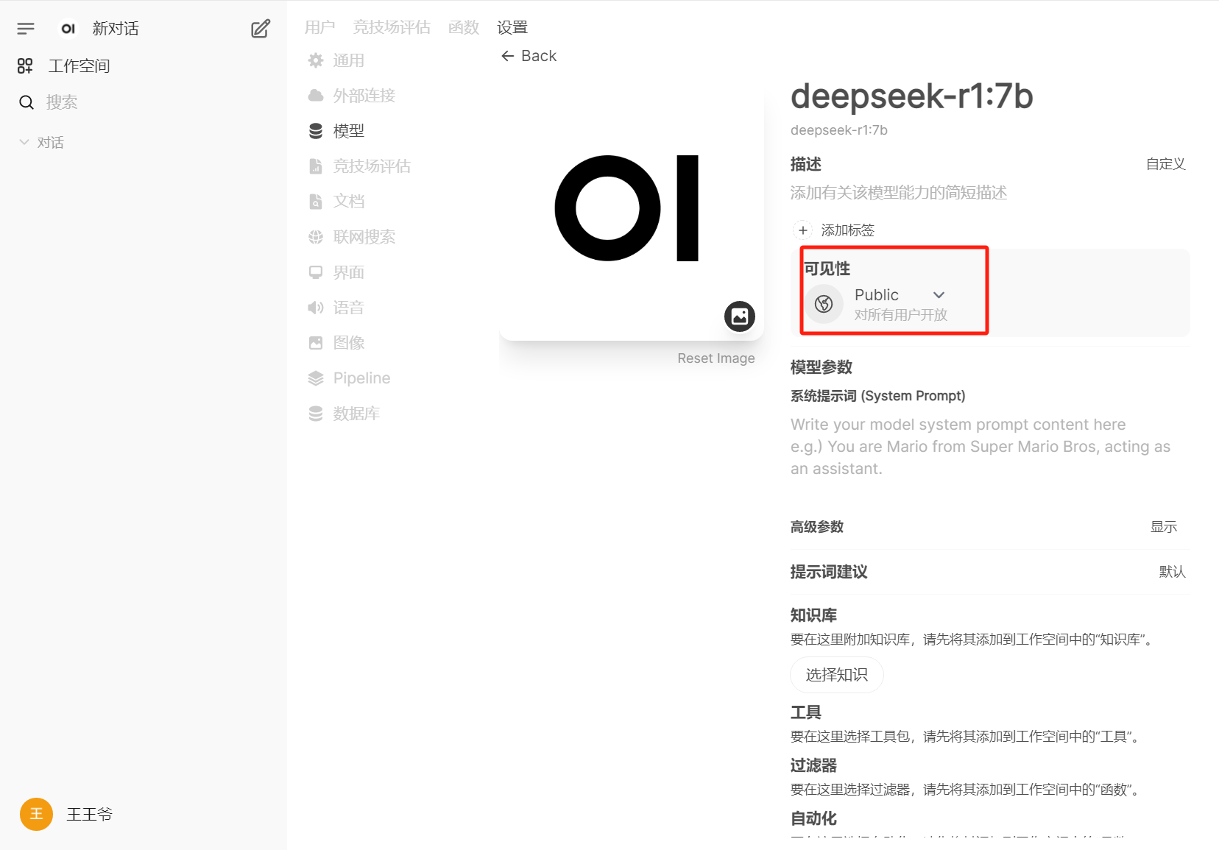Click the gear icon beside 通用
Viewport: 1219px width, 850px height.
[316, 60]
